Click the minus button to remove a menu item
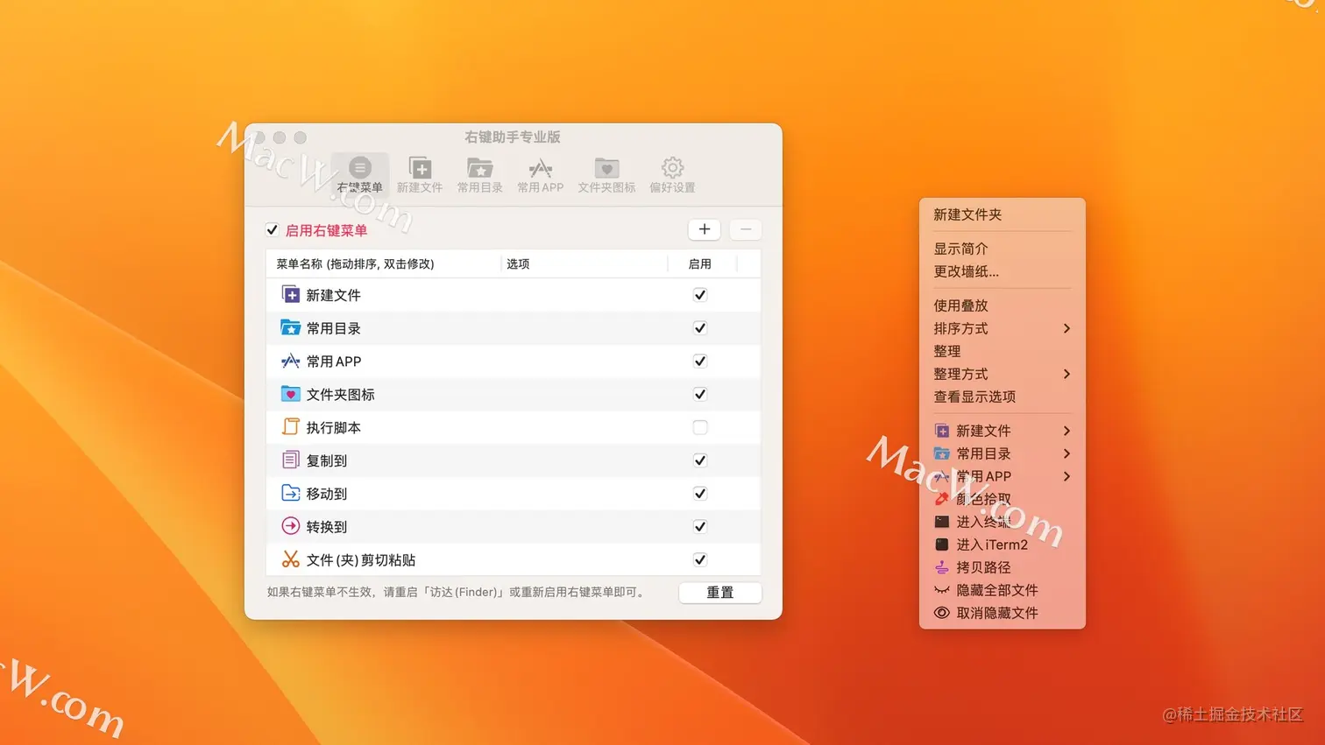The height and width of the screenshot is (745, 1325). [x=746, y=229]
